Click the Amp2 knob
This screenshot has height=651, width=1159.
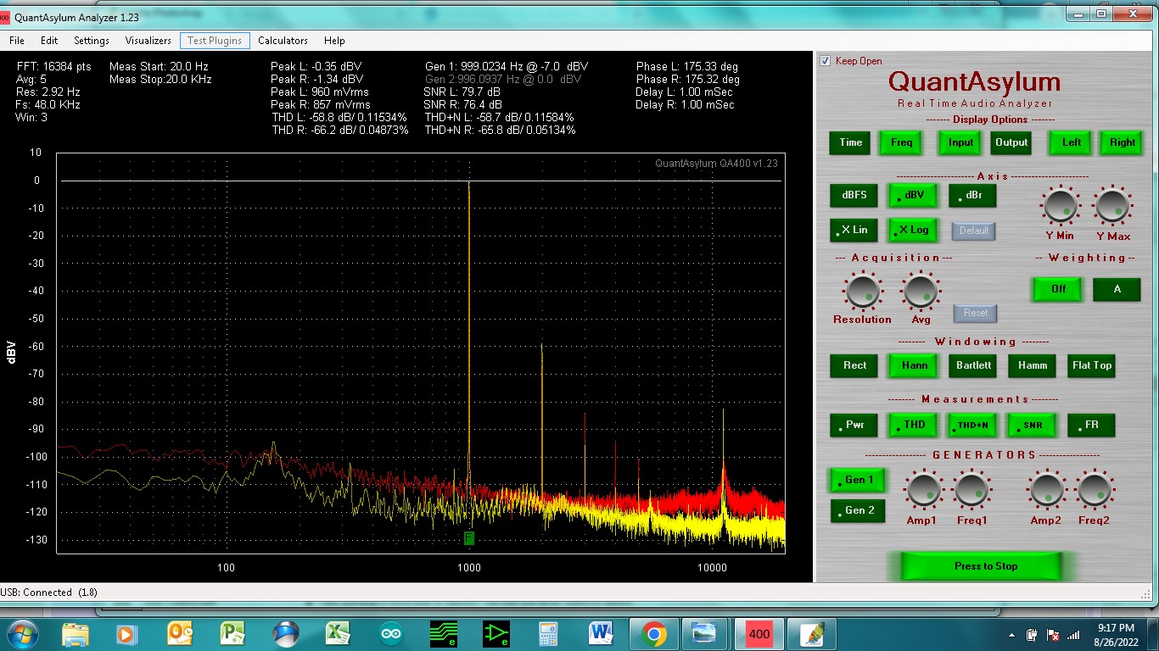(x=1045, y=491)
